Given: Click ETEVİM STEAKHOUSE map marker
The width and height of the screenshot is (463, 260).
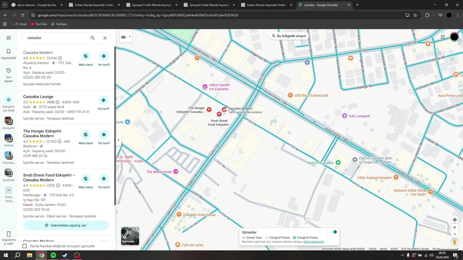Looking at the screenshot, I should (290, 95).
